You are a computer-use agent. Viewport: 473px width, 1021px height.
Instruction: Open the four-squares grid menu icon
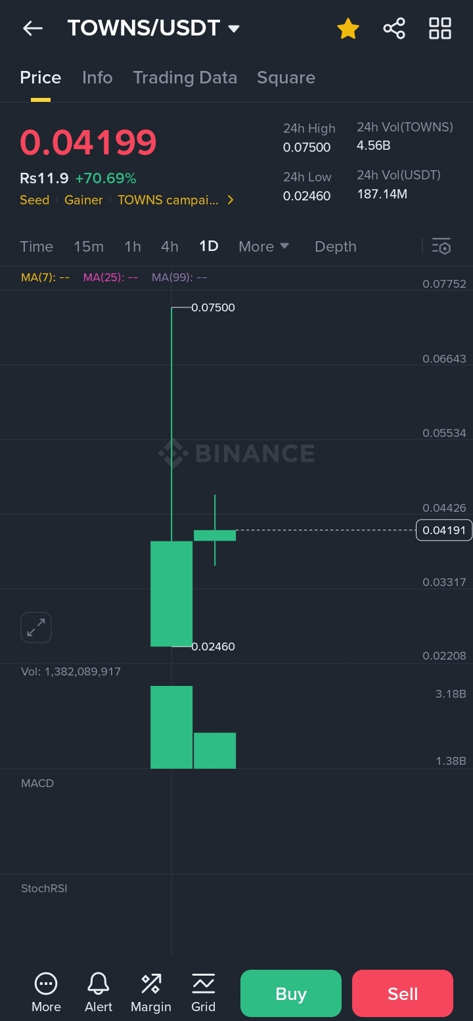tap(439, 28)
